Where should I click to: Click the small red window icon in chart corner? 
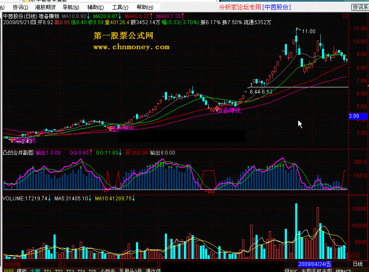[345, 16]
